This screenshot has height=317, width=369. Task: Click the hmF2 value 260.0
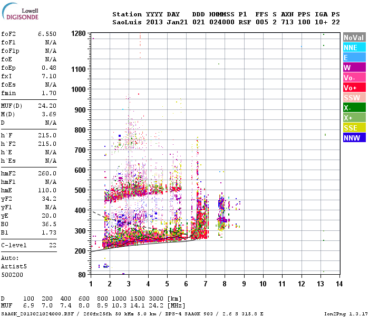coord(47,174)
